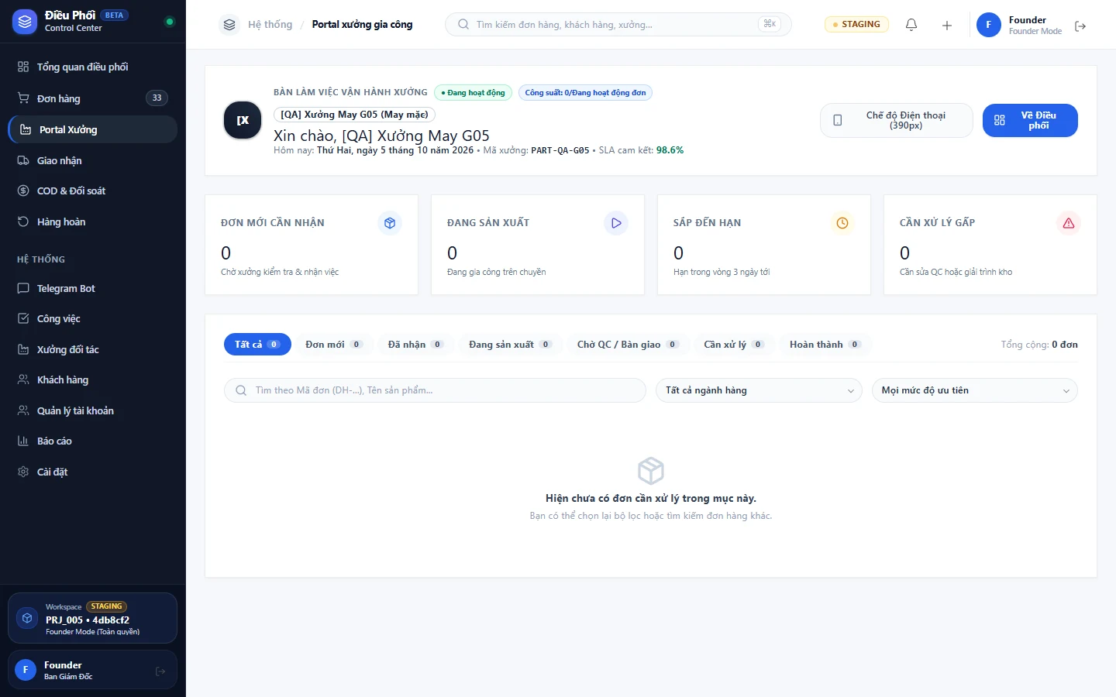Switch to the Đang sản xuất tab
This screenshot has width=1116, height=697.
[x=510, y=345]
